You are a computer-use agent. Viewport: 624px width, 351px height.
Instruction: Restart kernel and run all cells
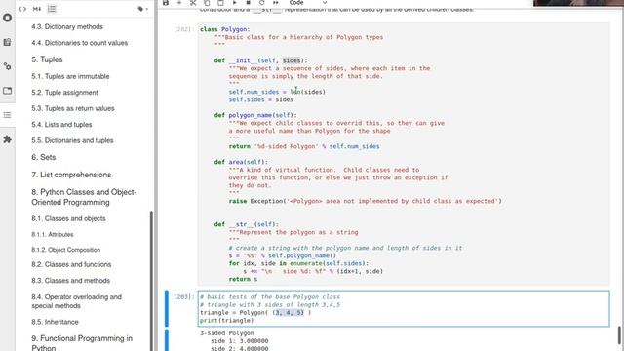tap(275, 3)
